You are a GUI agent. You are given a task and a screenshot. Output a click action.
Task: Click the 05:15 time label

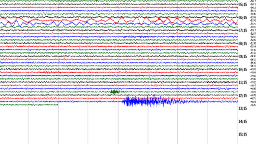pos(243,4)
